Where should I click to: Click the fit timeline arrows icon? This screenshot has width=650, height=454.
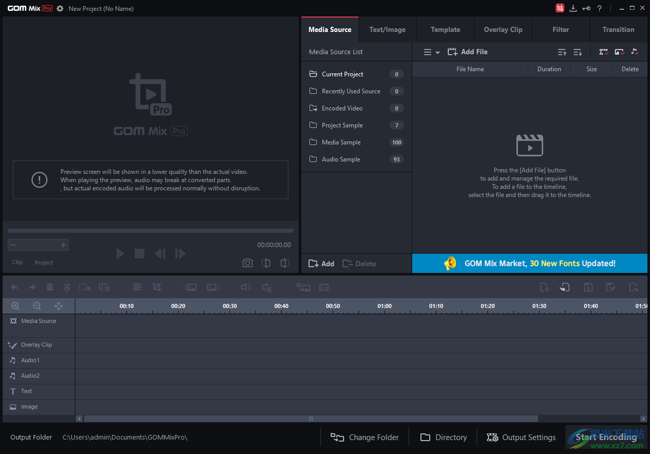point(58,306)
